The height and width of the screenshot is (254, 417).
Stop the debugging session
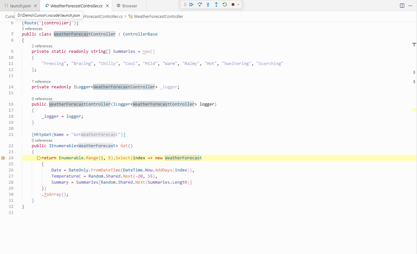point(233,4)
